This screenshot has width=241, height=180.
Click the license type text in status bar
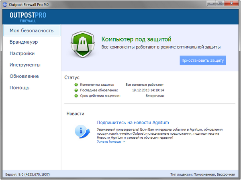pyautogui.click(x=202, y=175)
